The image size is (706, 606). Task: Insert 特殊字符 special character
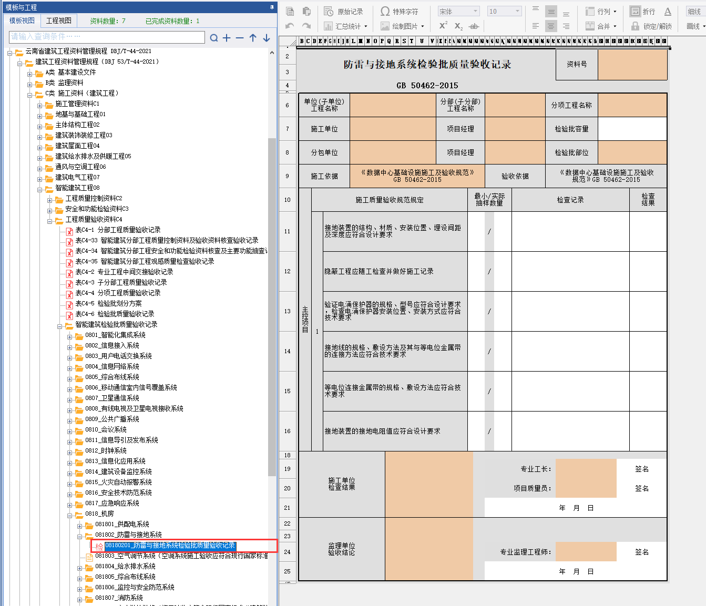coord(400,11)
